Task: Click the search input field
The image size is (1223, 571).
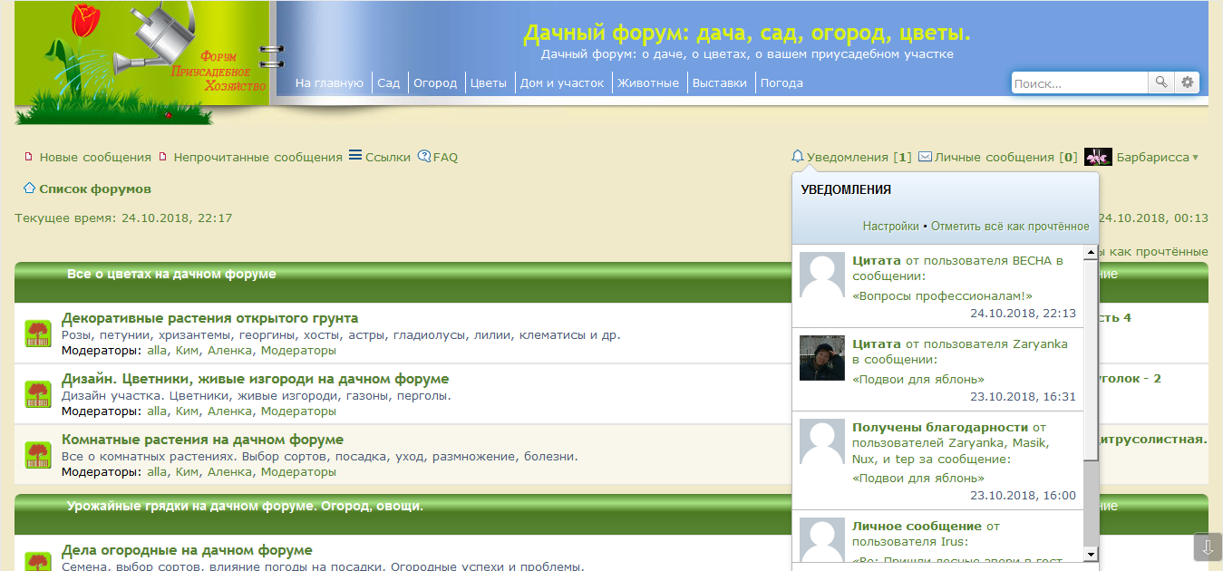Action: (x=1079, y=82)
